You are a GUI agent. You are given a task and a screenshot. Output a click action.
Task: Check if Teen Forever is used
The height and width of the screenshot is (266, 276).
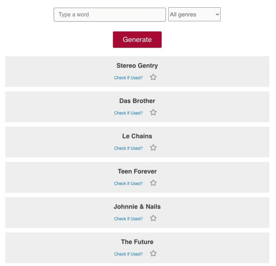coord(128,184)
